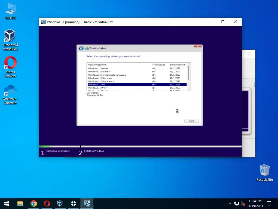Select the highlighted Windows 11 Pro row
The height and width of the screenshot is (209, 278).
[x=137, y=85]
